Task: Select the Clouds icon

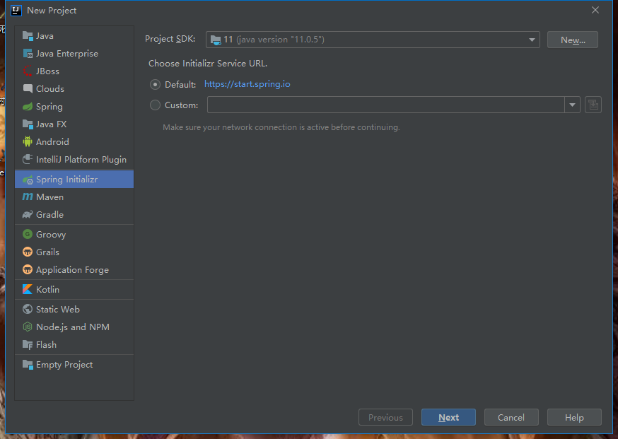Action: coord(28,88)
